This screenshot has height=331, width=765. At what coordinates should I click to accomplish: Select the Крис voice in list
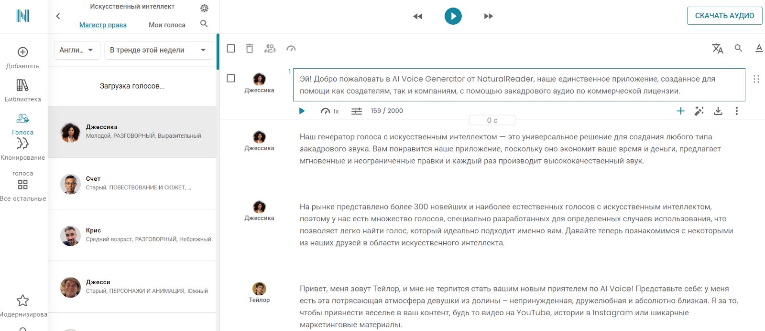pyautogui.click(x=132, y=235)
